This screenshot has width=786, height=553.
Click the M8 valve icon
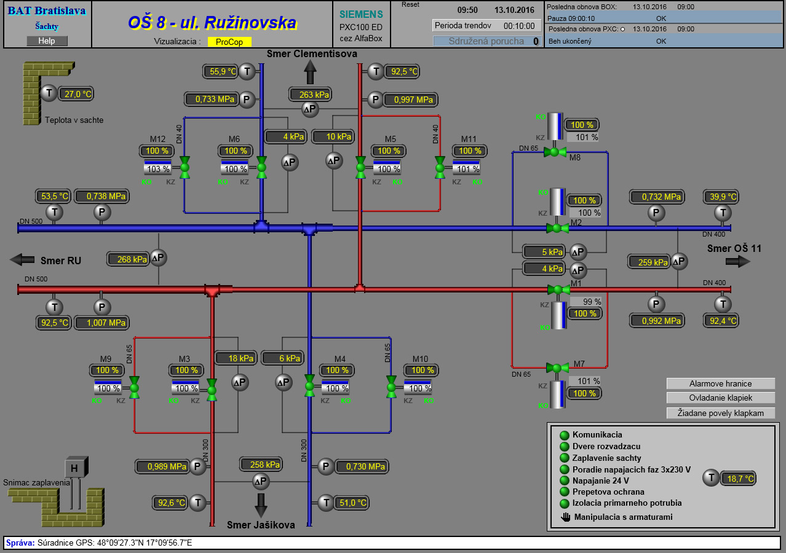(555, 152)
